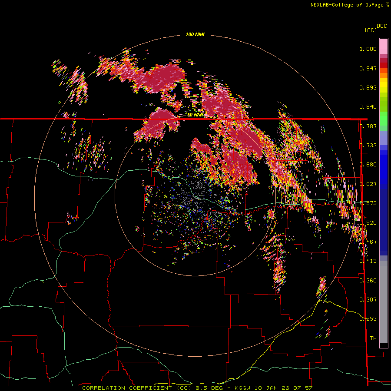Click the bright green segment of color bar
This screenshot has height=391, width=391.
pos(384,119)
